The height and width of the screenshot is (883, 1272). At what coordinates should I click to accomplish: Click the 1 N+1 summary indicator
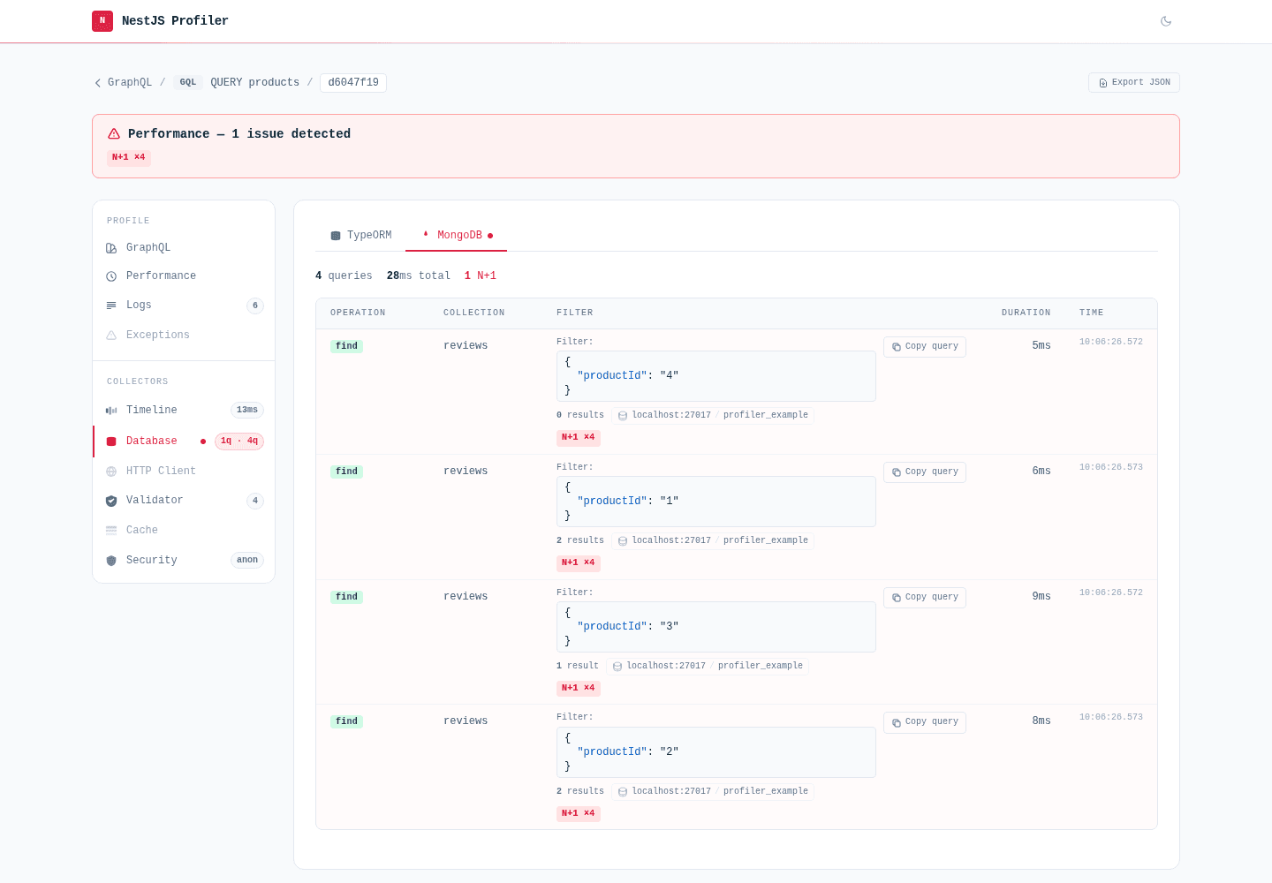point(481,276)
